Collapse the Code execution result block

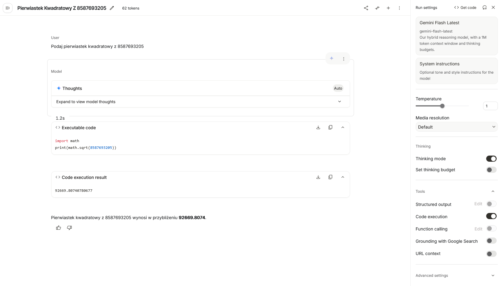pyautogui.click(x=343, y=177)
